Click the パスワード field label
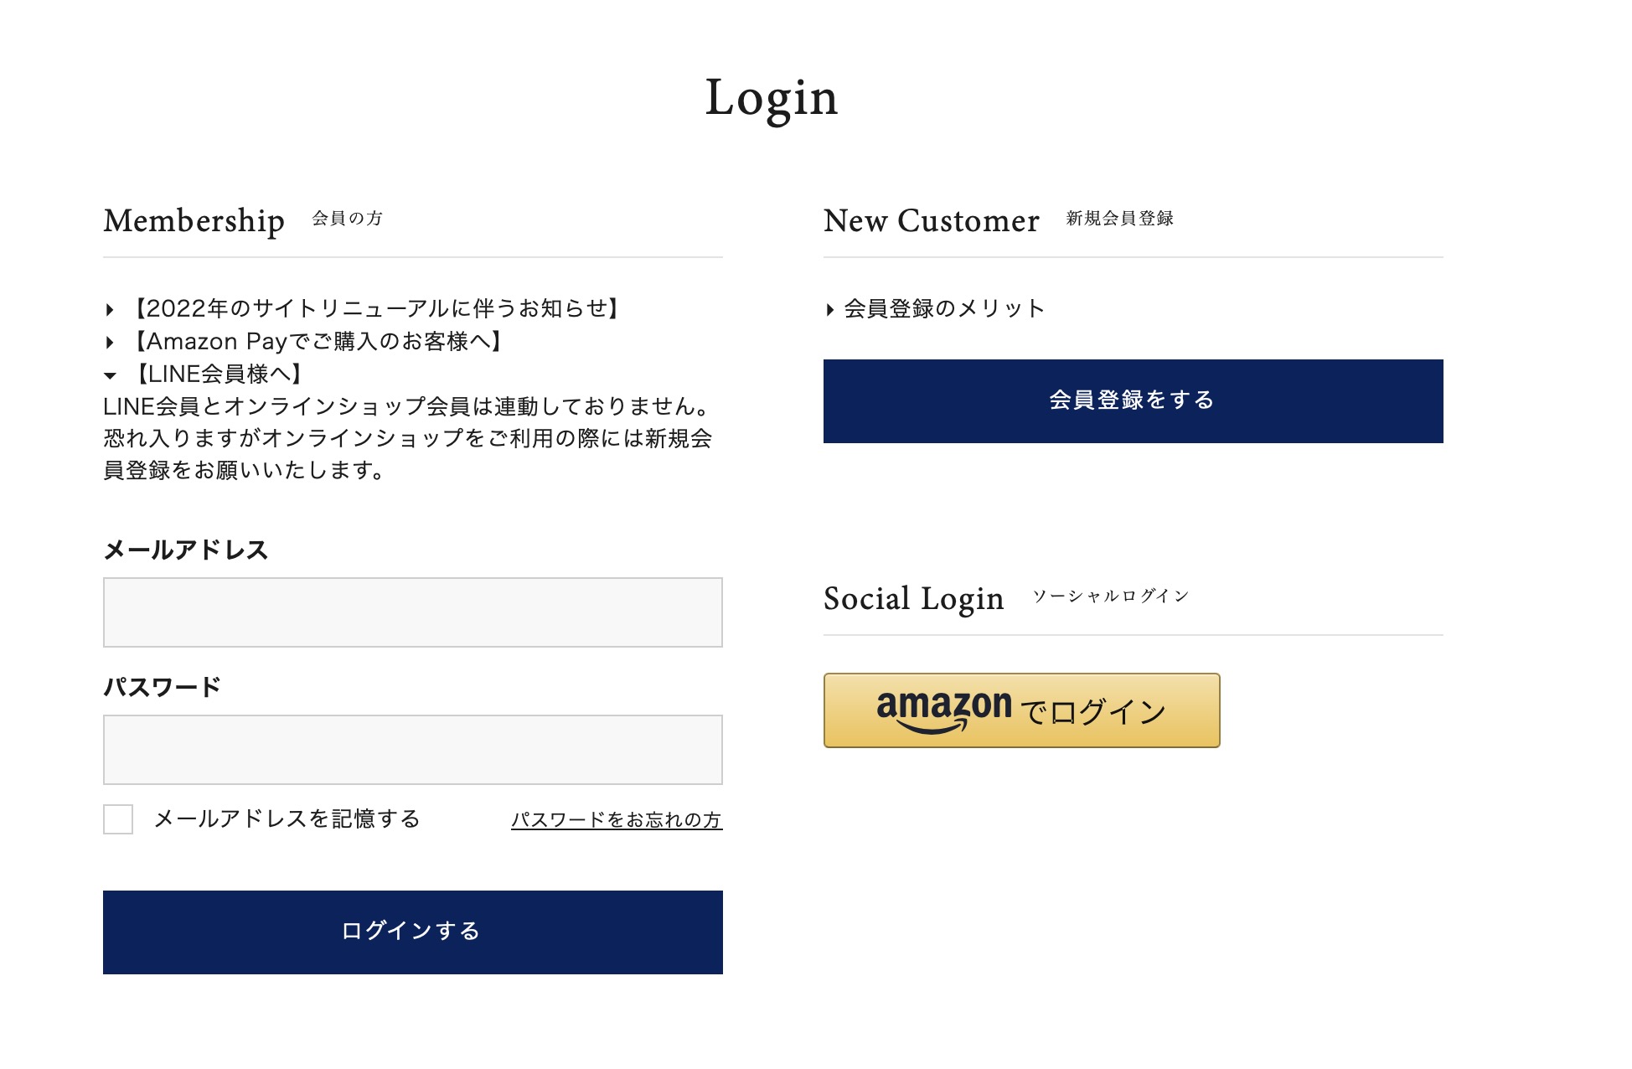Viewport: 1632px width, 1069px height. point(162,688)
